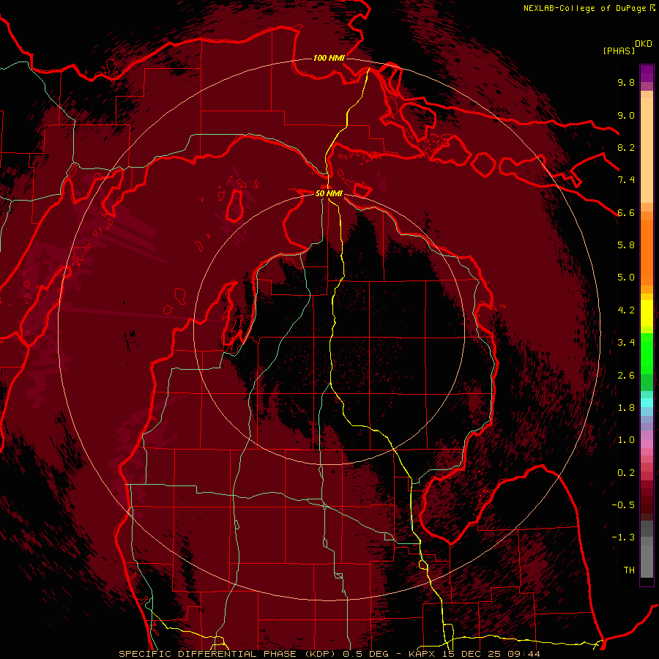Click the 0.2 scale value
This screenshot has width=659, height=659.
point(626,473)
